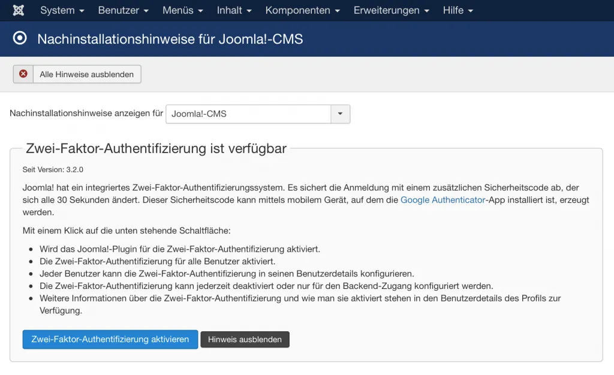Click bullet 'Die Zwei-Faktor-Authentifizierung für alle Benutzer aktiviert'
Screen dimensions: 614x375
coord(158,261)
